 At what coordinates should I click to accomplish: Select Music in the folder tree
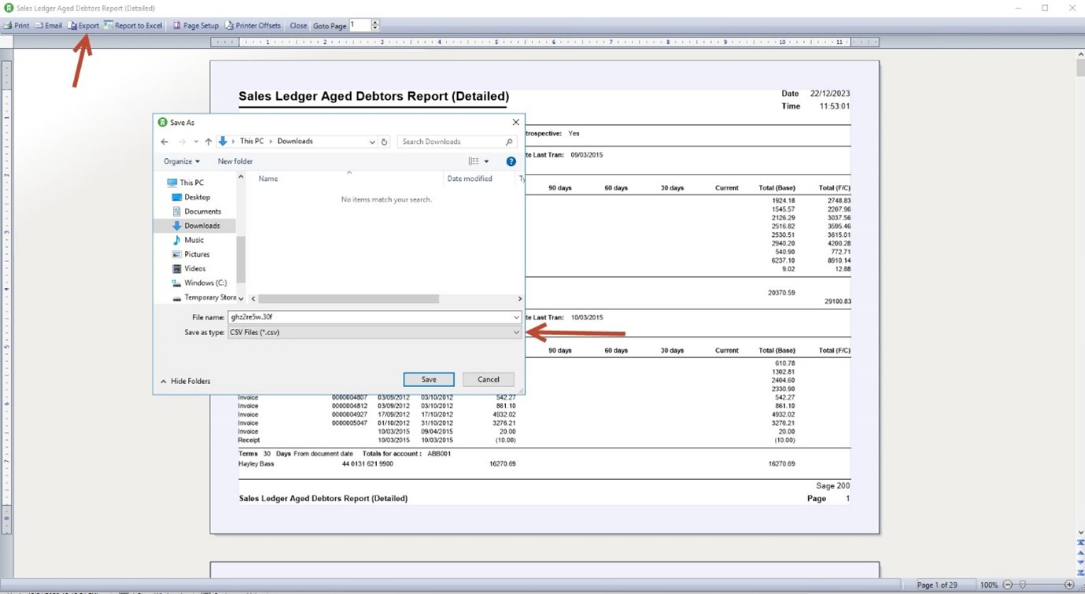click(188, 240)
